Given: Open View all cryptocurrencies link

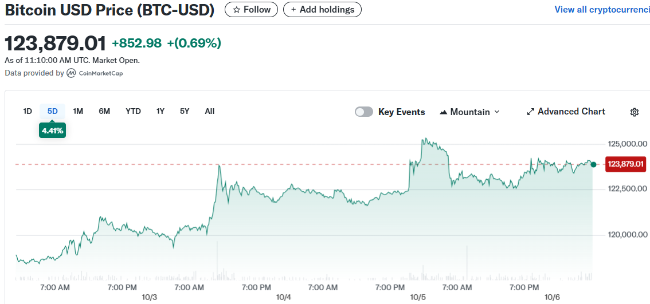Looking at the screenshot, I should (x=602, y=10).
